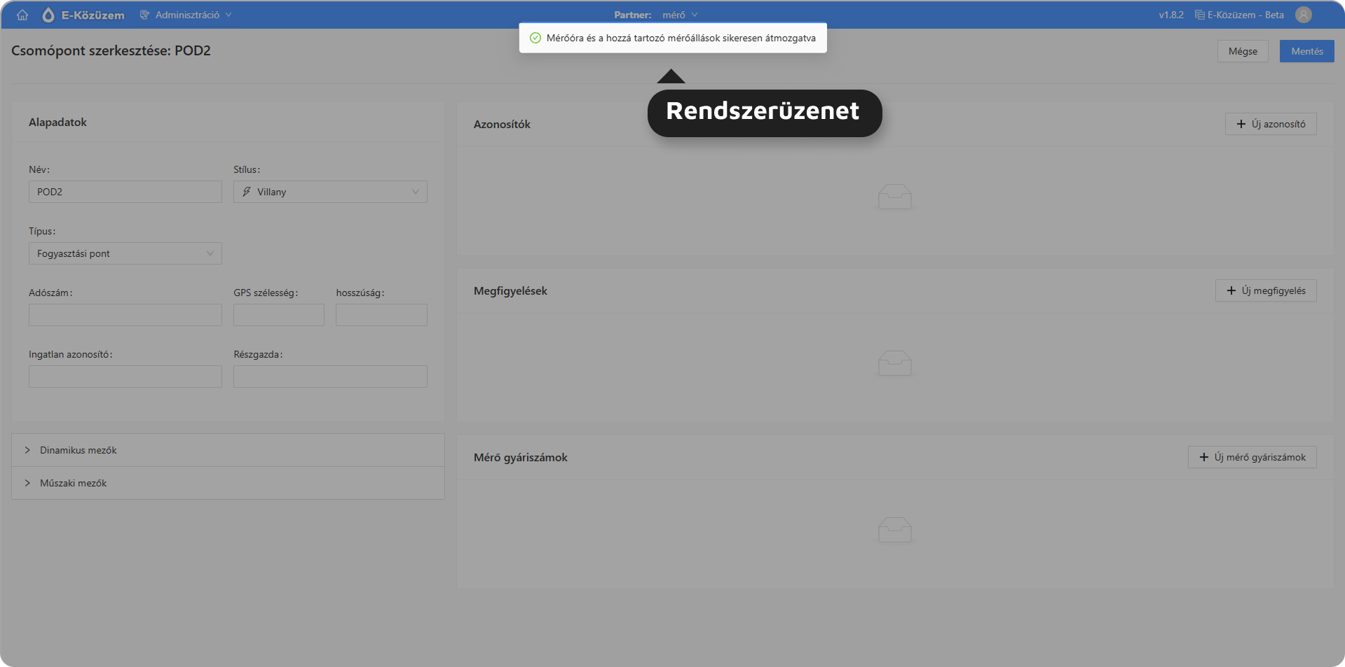Click the Új megfigyelés button
1345x667 pixels.
(1265, 290)
